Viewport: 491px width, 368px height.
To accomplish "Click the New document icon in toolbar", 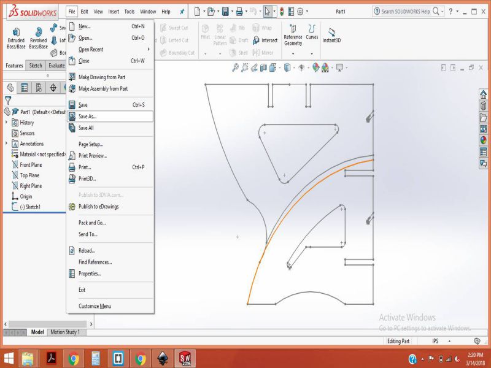I will click(x=197, y=12).
